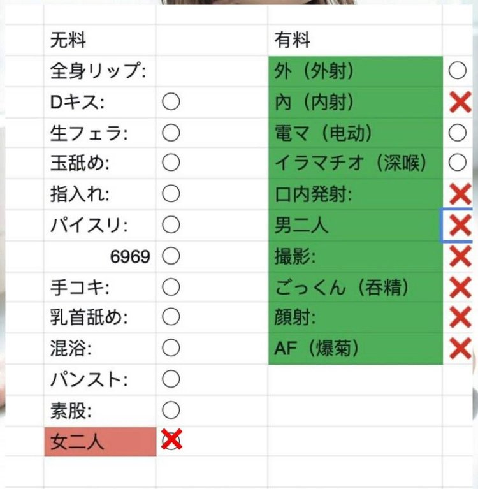478x489 pixels.
Task: Click the 无料 header cell
Action: point(100,40)
